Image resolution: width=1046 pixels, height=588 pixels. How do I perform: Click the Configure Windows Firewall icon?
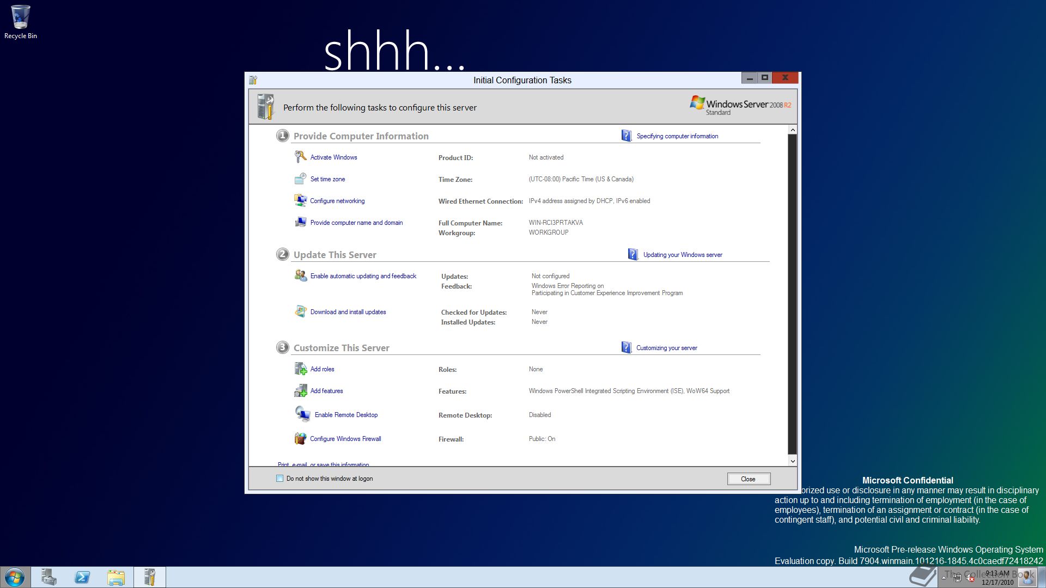300,438
